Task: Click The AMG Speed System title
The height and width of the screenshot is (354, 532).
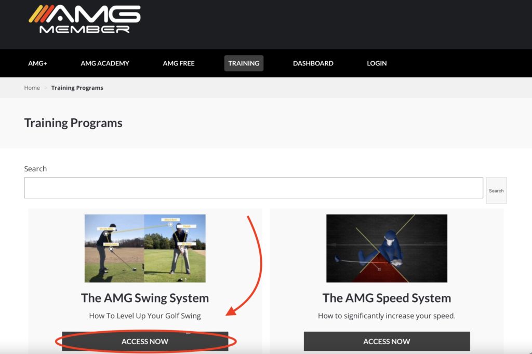Action: (387, 298)
